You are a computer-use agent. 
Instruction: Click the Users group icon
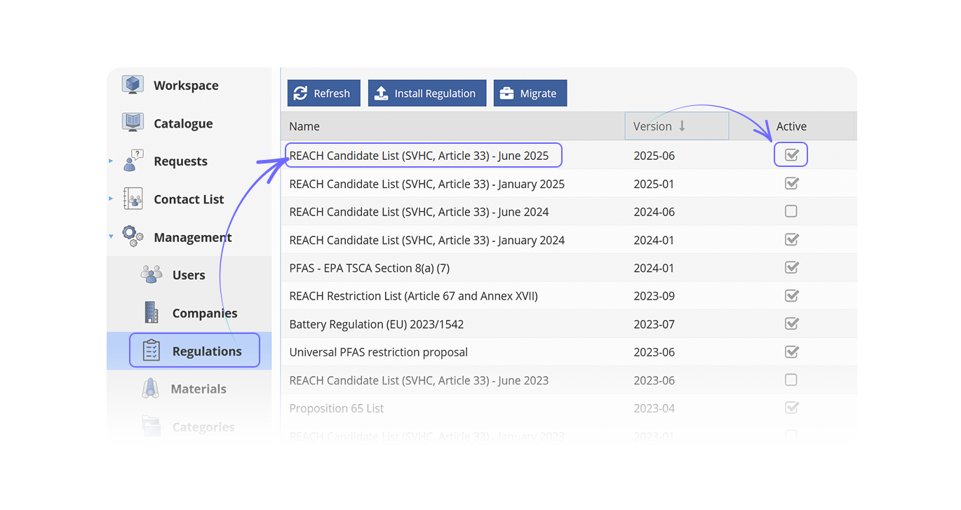tap(151, 274)
